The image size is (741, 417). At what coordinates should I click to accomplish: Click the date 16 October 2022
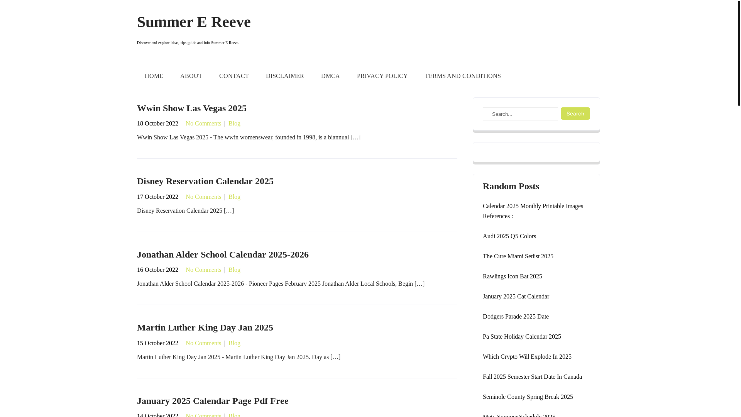[x=157, y=270]
